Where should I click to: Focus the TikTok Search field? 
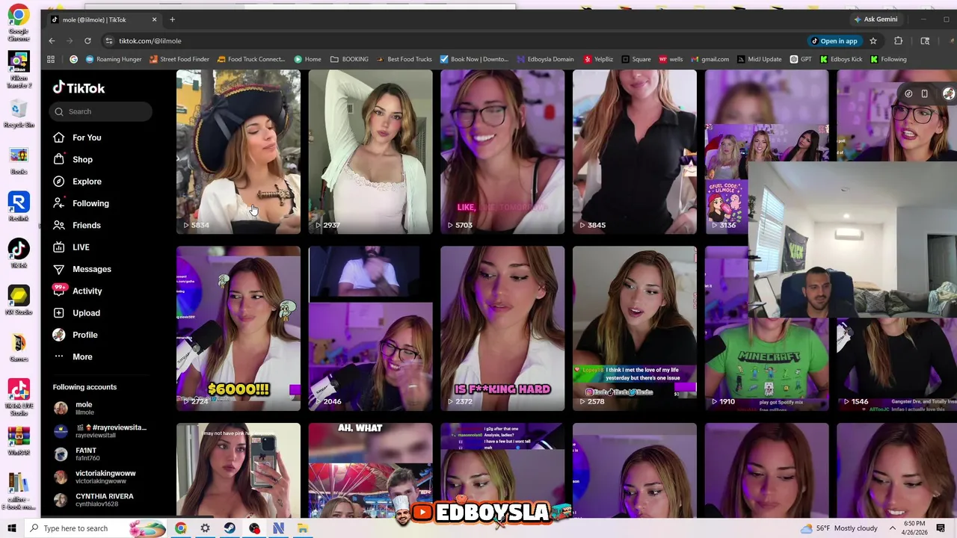[101, 111]
